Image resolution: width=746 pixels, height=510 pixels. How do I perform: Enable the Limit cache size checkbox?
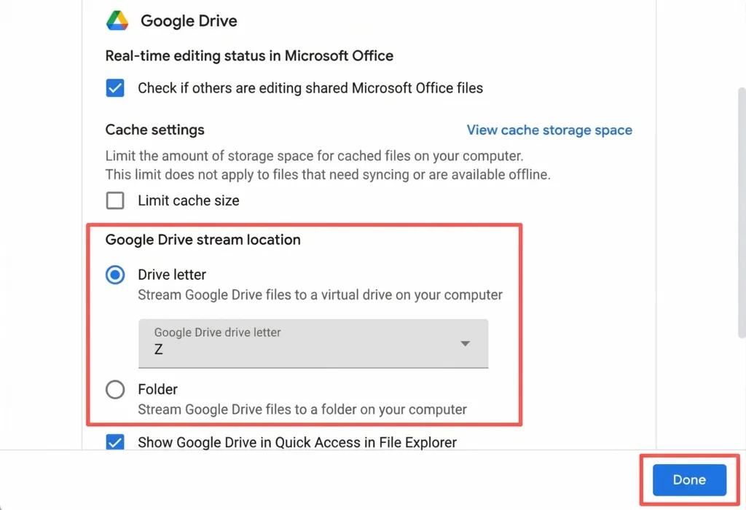(x=115, y=200)
